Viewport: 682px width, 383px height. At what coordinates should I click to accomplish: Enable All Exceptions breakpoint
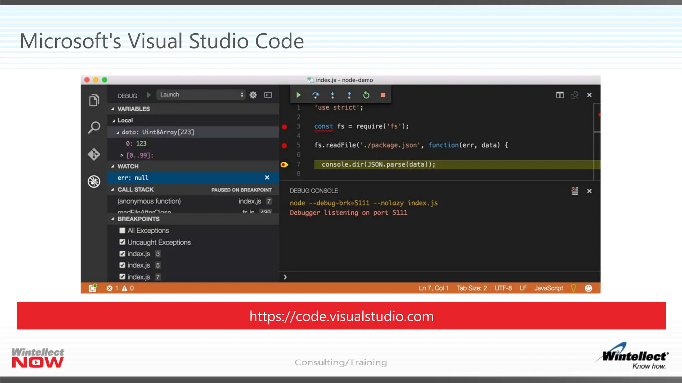click(122, 230)
